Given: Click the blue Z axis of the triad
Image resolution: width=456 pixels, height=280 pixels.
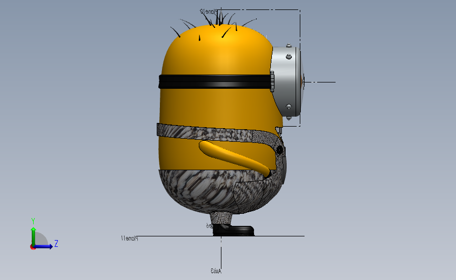Looking at the screenshot, I should [43, 246].
